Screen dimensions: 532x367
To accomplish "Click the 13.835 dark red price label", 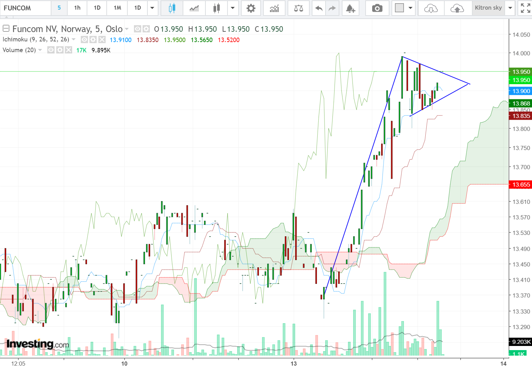I will point(521,116).
